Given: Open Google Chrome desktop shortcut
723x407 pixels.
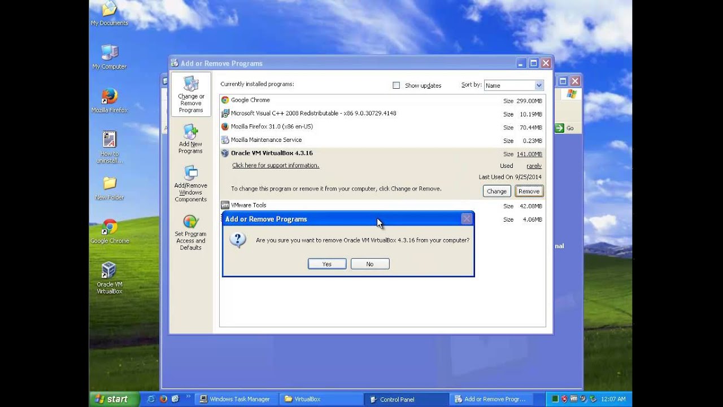Looking at the screenshot, I should [x=110, y=232].
